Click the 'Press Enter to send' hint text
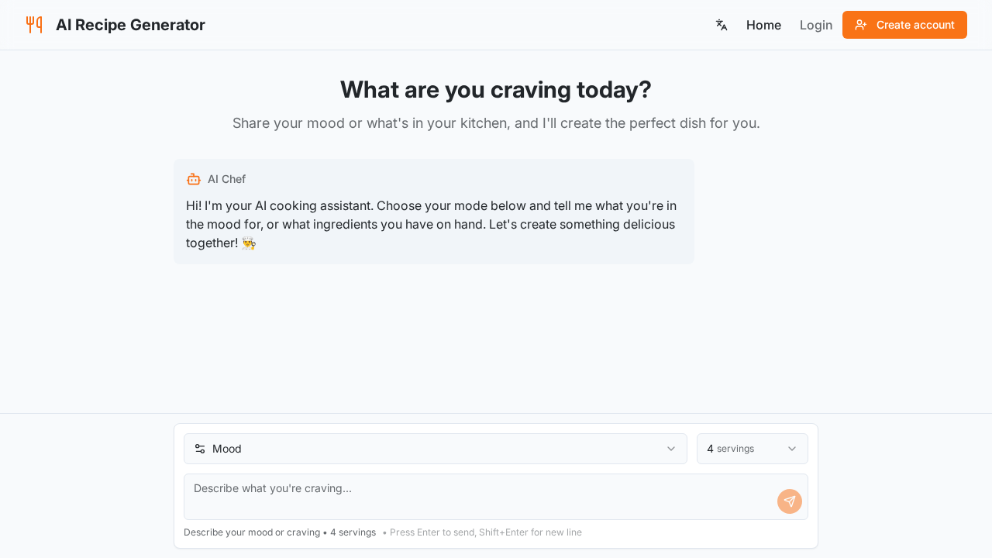Viewport: 992px width, 558px height. click(x=485, y=532)
